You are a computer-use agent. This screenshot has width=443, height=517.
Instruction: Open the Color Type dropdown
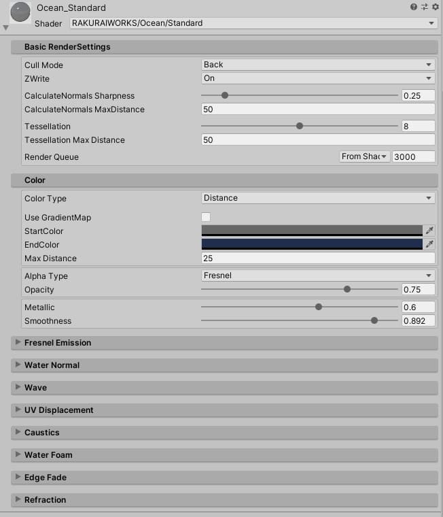pyautogui.click(x=318, y=198)
